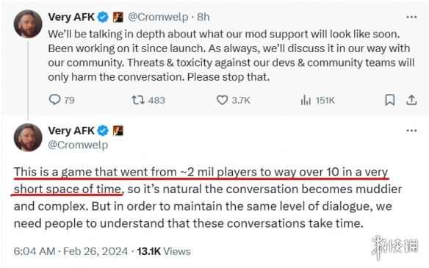Share the first tweet via share icon
Screen dimensions: 429x268
click(411, 100)
